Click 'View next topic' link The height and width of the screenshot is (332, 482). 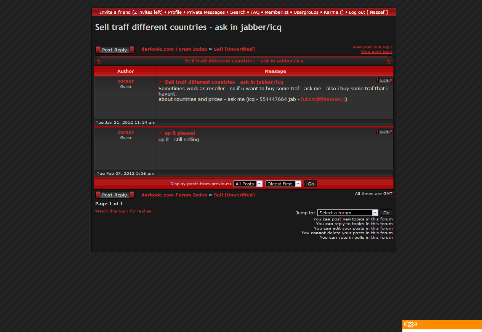pyautogui.click(x=376, y=52)
